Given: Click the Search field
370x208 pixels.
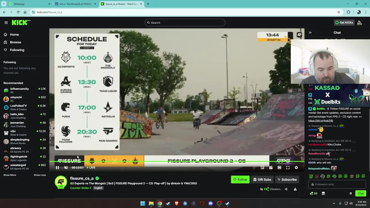Looking at the screenshot, I should coord(185,23).
